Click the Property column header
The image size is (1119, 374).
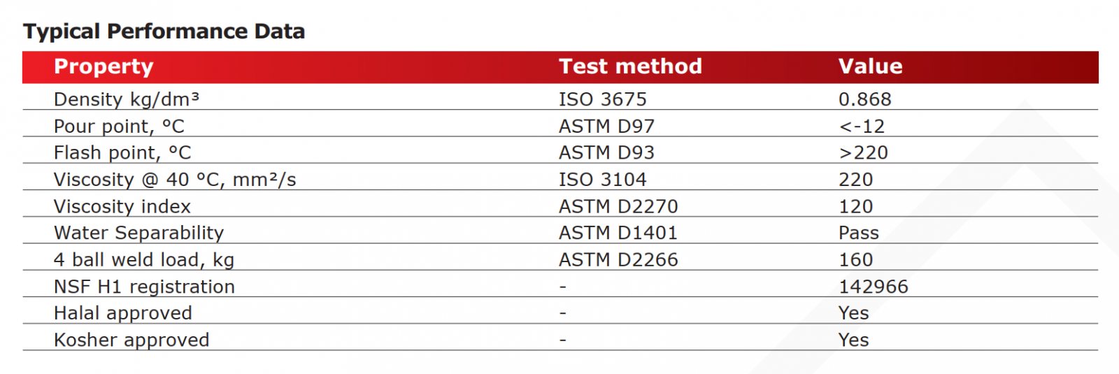pos(104,66)
